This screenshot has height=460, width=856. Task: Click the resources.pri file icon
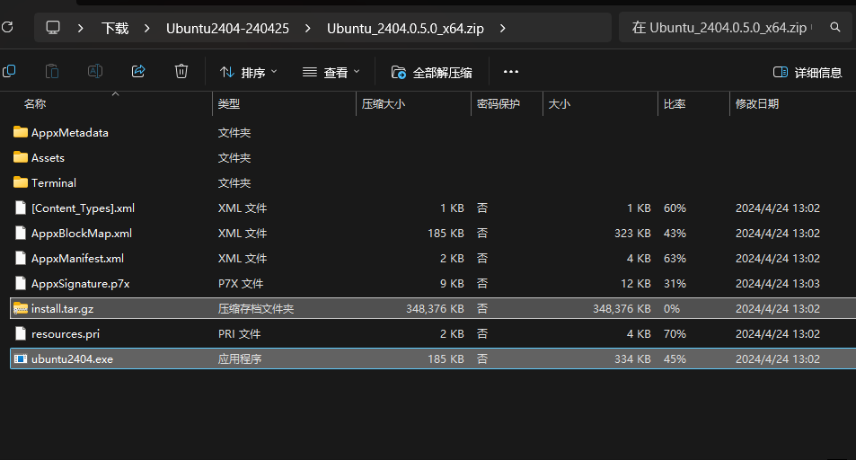[x=21, y=333]
